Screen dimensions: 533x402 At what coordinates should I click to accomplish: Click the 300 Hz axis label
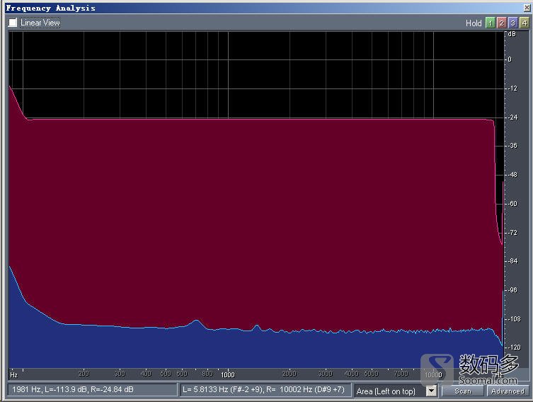coord(120,374)
